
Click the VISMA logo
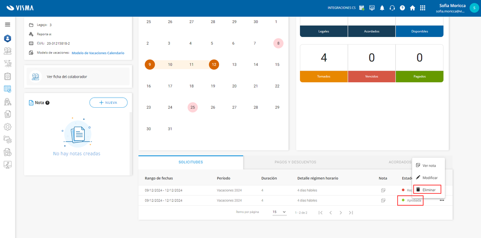tap(20, 8)
